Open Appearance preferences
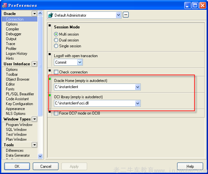This screenshot has width=208, height=174. point(15,109)
